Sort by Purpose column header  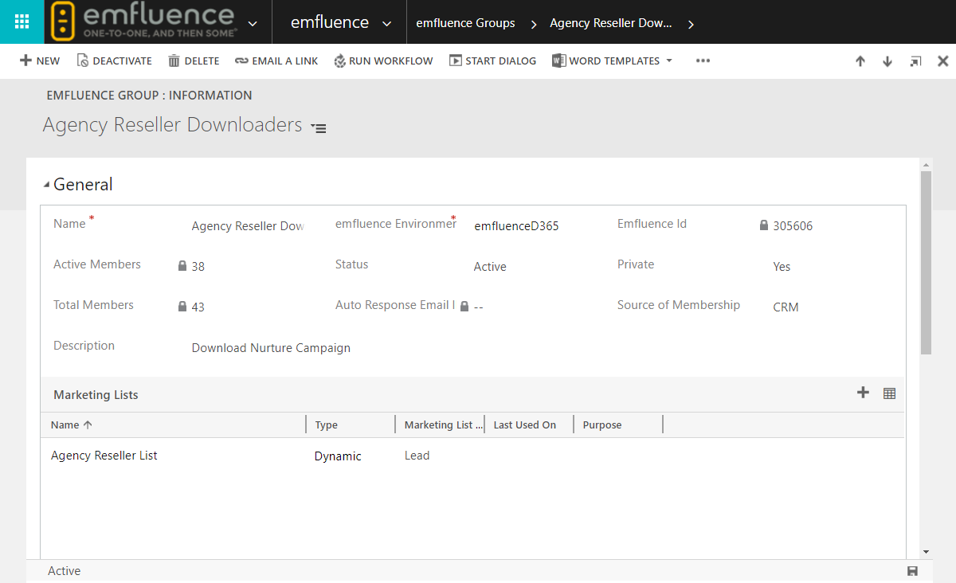tap(602, 425)
